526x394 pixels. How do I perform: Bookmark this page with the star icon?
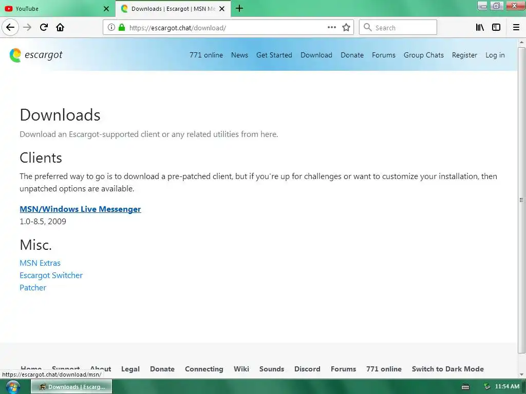tap(346, 28)
